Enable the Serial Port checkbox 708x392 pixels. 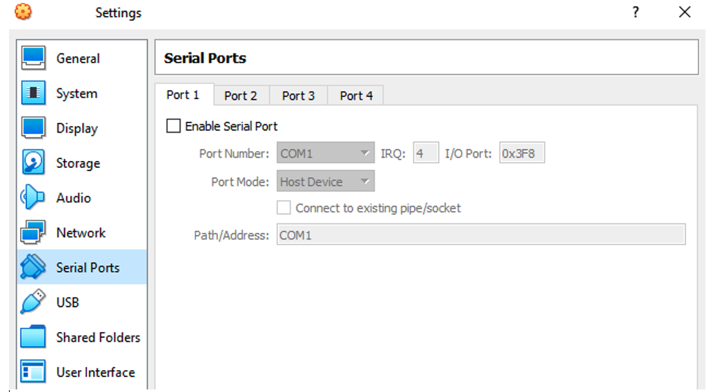pos(173,126)
